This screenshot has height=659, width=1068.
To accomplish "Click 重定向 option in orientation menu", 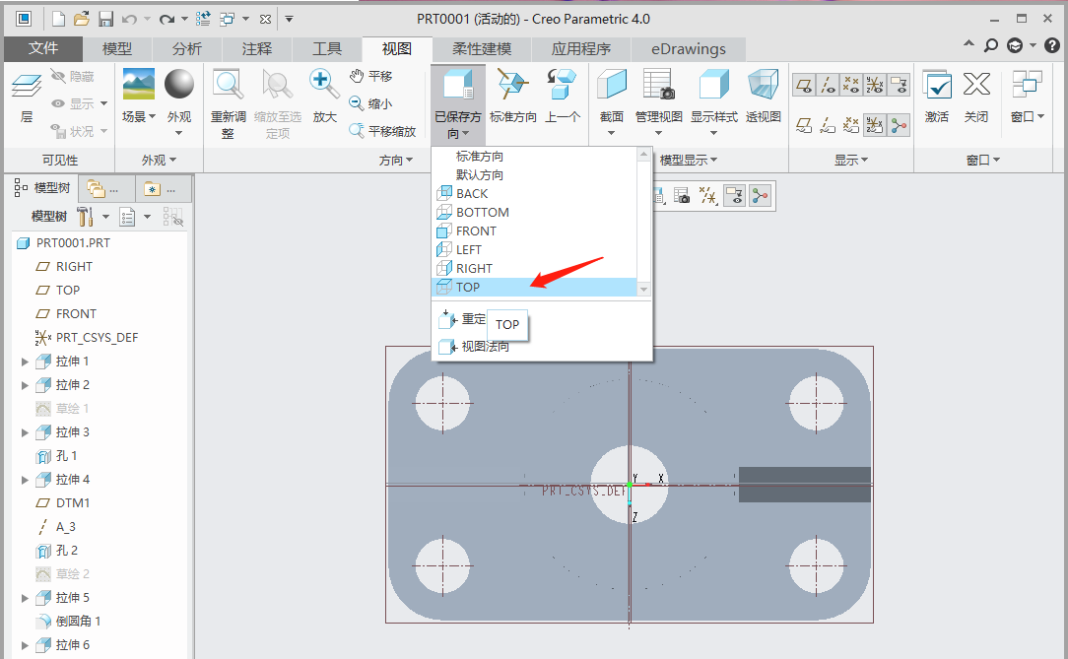I will tap(462, 318).
